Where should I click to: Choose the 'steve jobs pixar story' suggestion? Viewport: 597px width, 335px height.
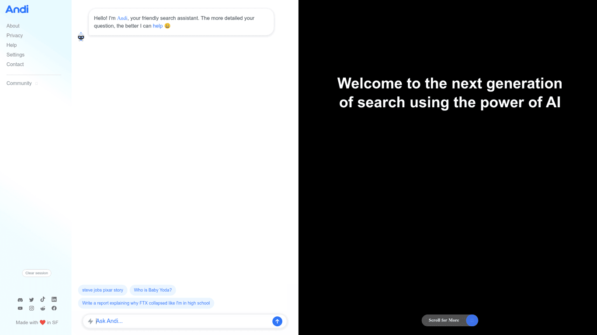103,290
